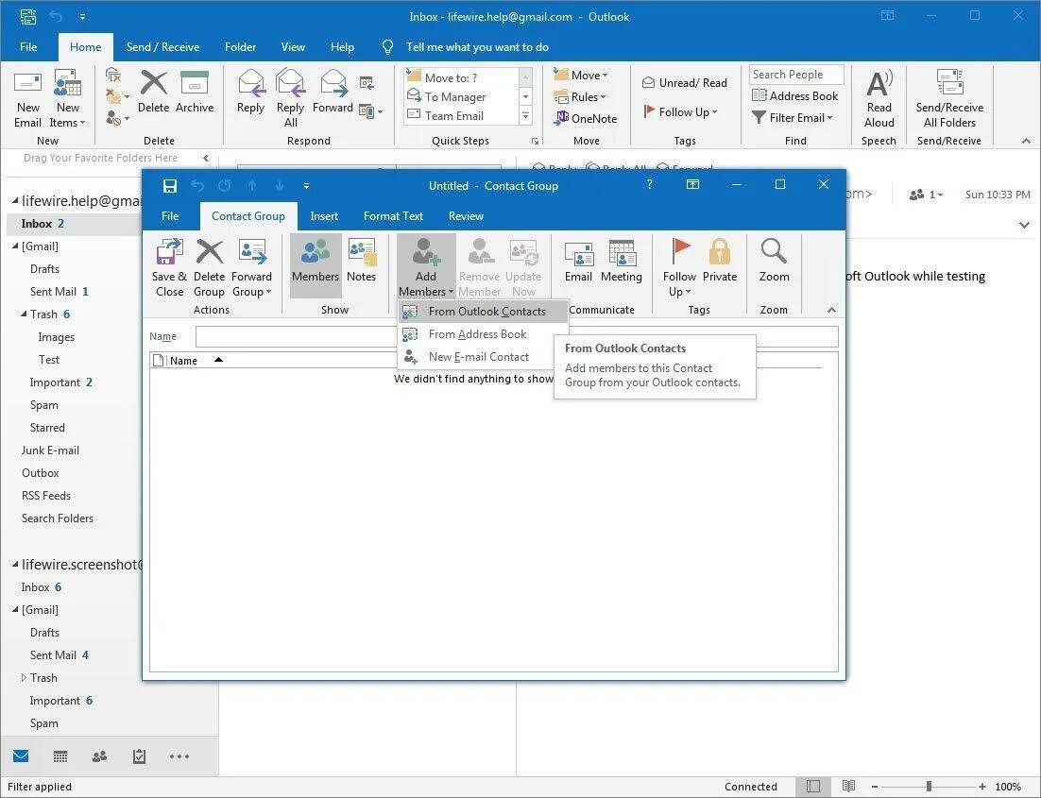
Task: Open Follow Up dropdown in Tags group
Action: pyautogui.click(x=680, y=112)
